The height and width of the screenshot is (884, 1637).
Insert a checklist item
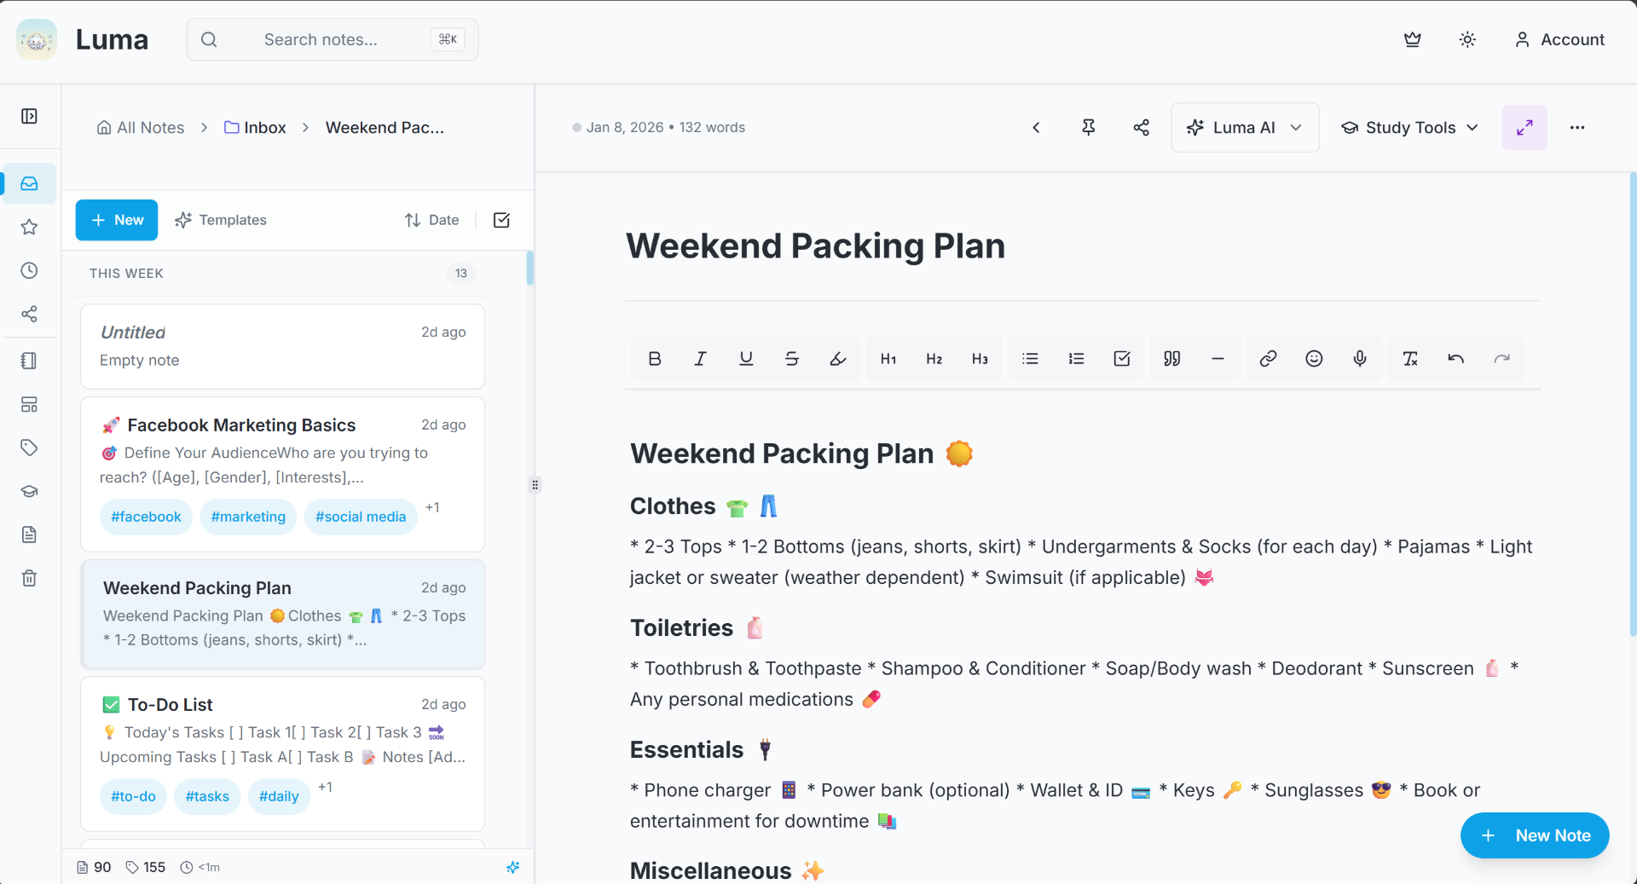(1121, 359)
